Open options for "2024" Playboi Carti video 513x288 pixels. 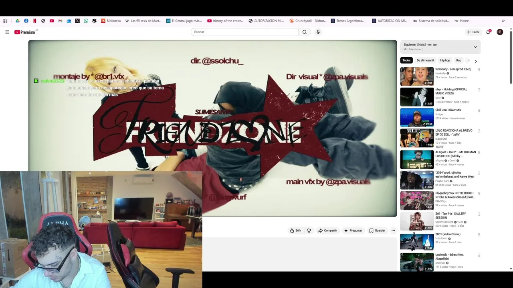pyautogui.click(x=479, y=173)
